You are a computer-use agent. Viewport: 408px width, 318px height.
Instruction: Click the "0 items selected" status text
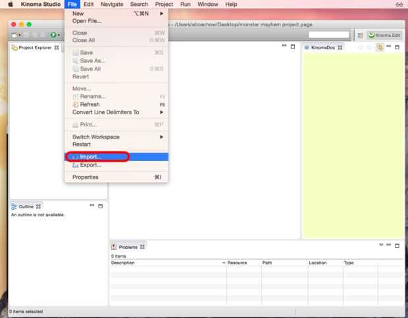click(26, 311)
